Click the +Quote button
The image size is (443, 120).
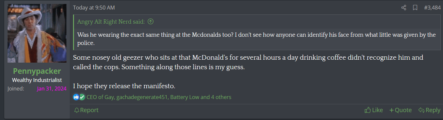click(x=400, y=110)
